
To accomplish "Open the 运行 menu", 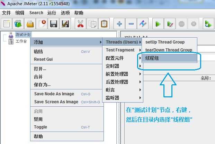I will tap(52, 13).
